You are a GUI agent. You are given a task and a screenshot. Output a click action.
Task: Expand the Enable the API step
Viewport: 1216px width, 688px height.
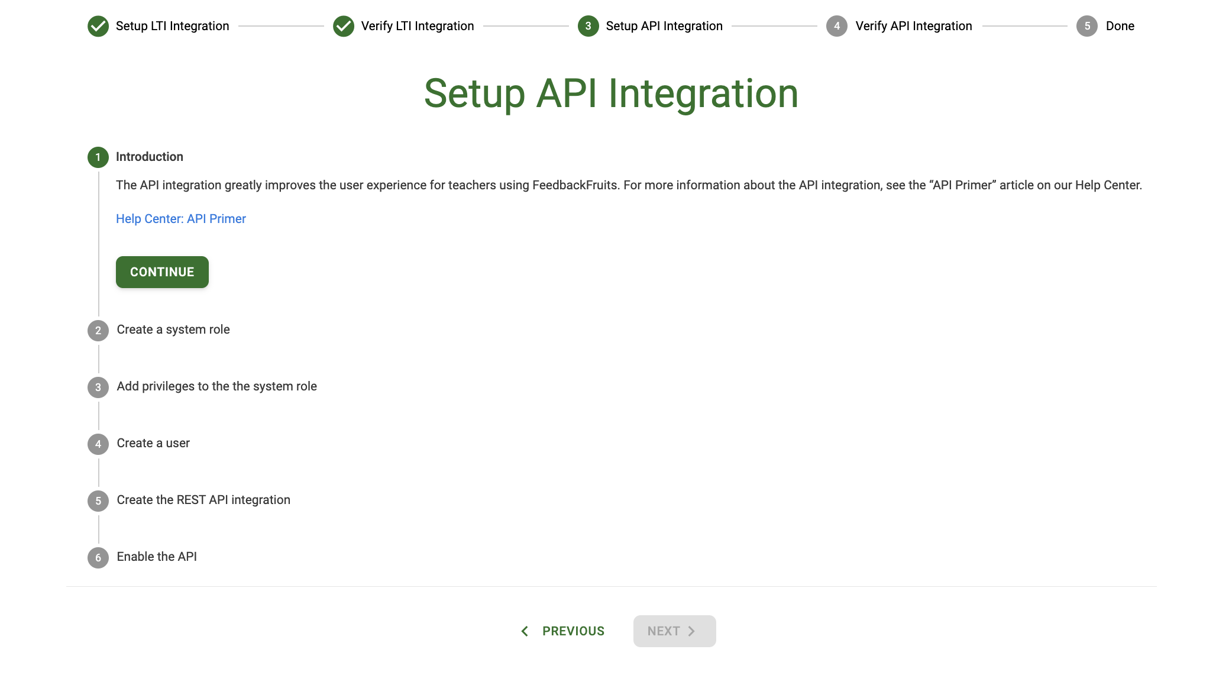pos(157,557)
